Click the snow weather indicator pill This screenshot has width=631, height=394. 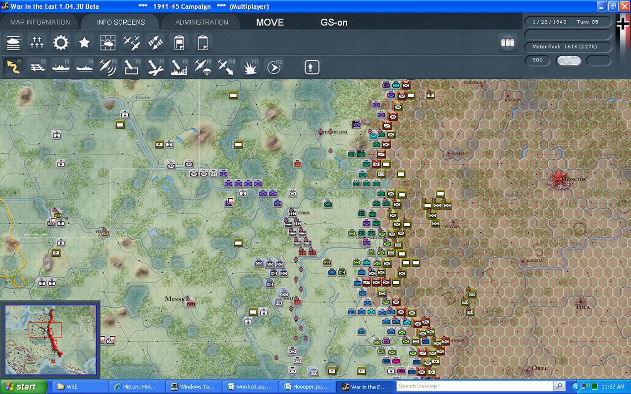569,60
